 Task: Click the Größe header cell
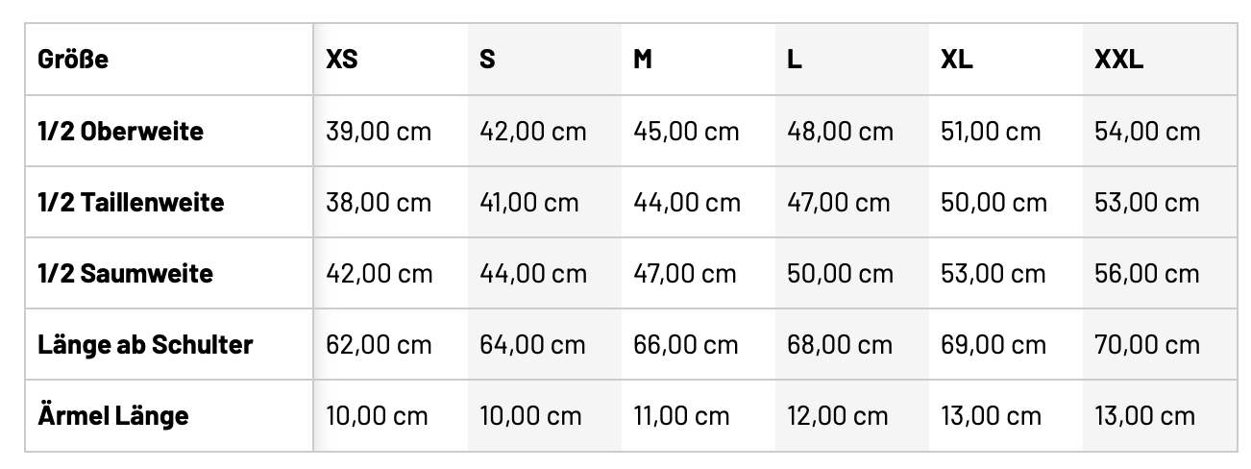(x=73, y=60)
